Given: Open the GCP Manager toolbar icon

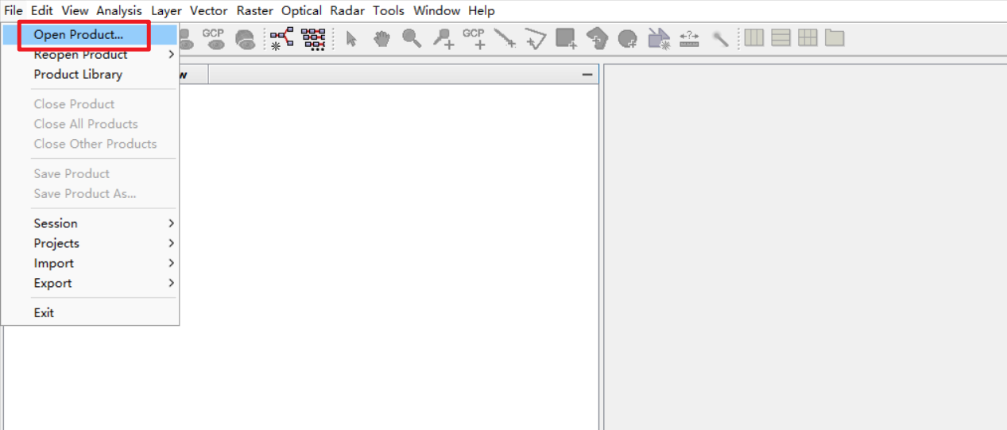Looking at the screenshot, I should [x=213, y=38].
